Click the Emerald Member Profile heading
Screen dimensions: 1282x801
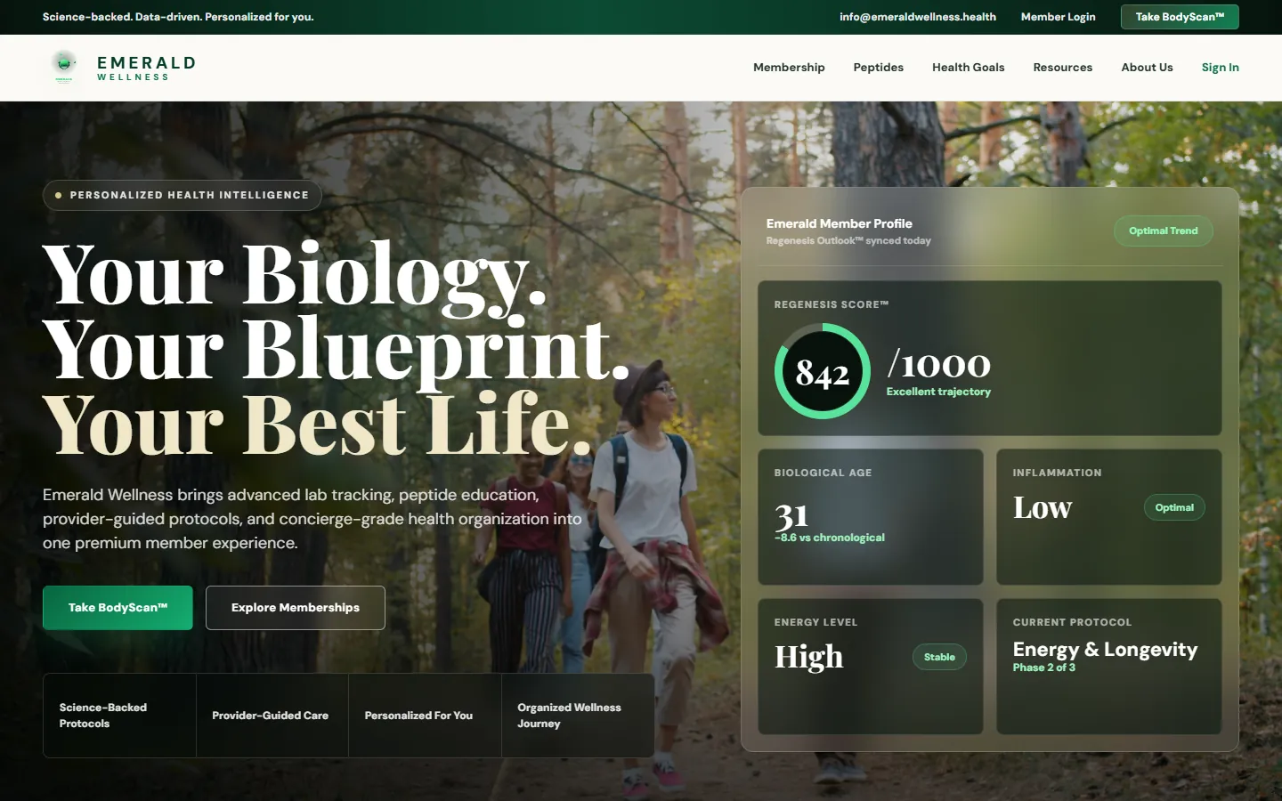[x=840, y=224]
